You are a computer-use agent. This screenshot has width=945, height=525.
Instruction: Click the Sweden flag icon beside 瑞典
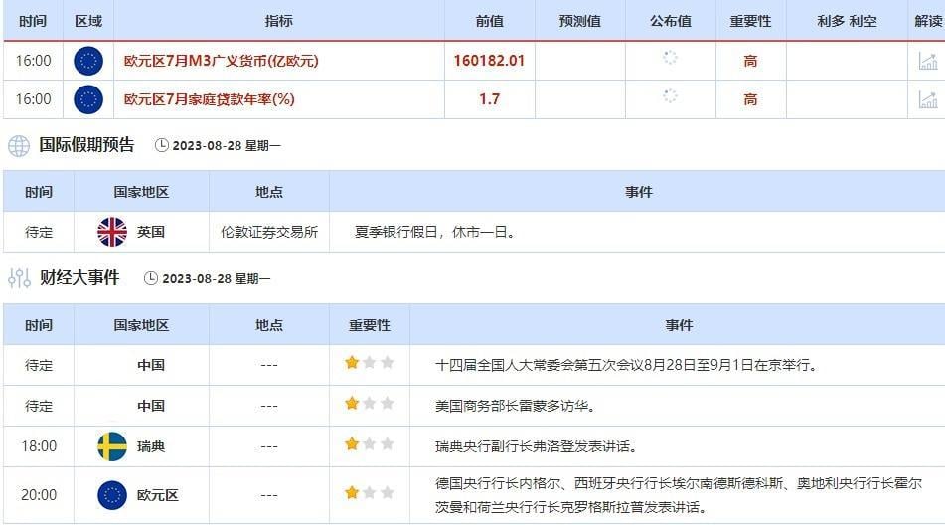[x=112, y=446]
